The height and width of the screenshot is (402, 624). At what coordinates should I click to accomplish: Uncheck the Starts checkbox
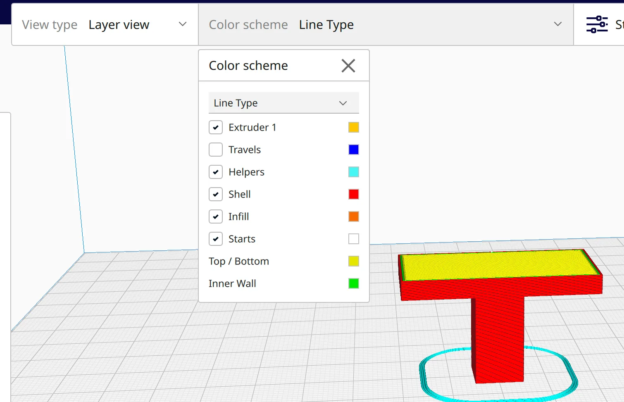pos(216,239)
